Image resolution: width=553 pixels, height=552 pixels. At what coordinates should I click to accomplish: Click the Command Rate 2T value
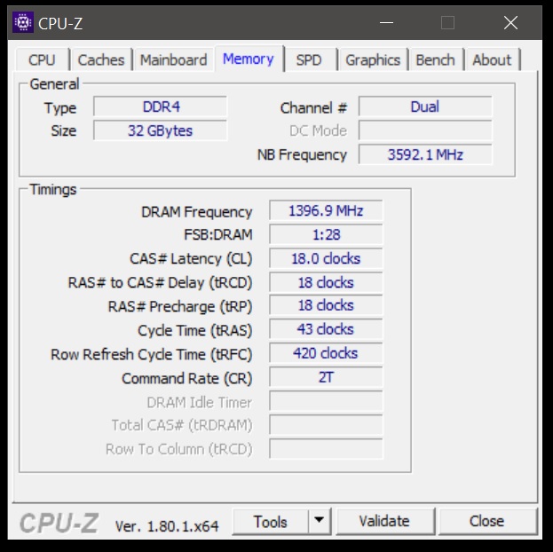pos(326,377)
